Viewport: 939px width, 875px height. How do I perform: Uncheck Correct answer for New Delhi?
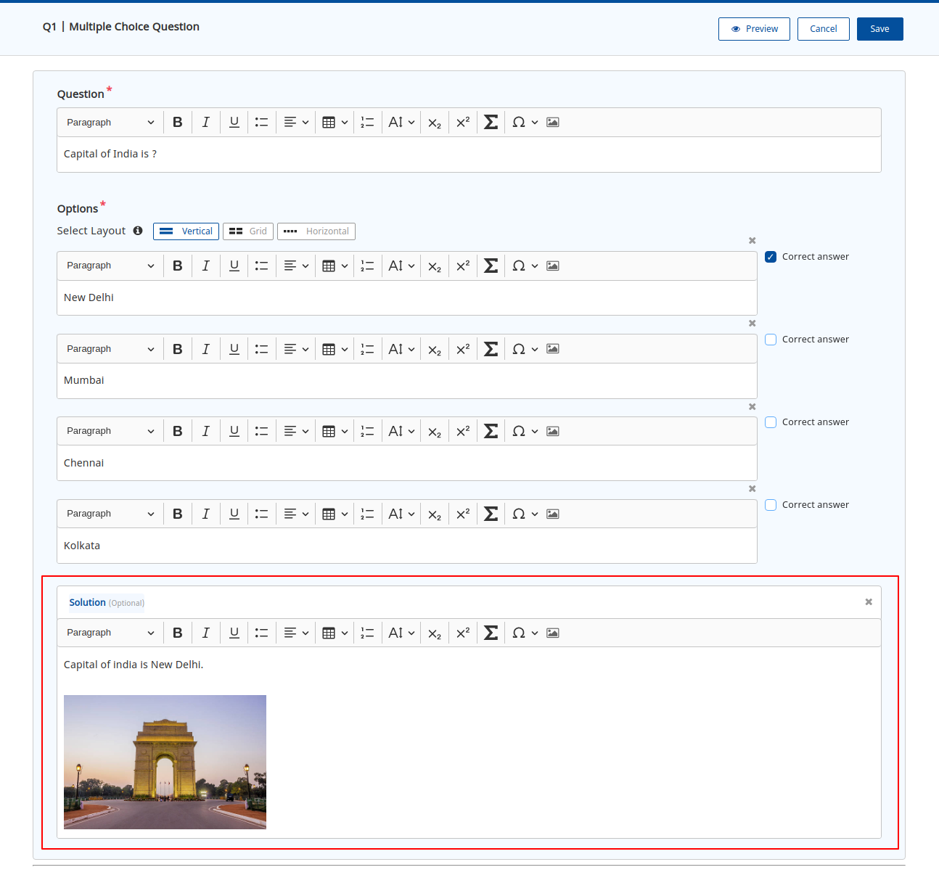(771, 257)
